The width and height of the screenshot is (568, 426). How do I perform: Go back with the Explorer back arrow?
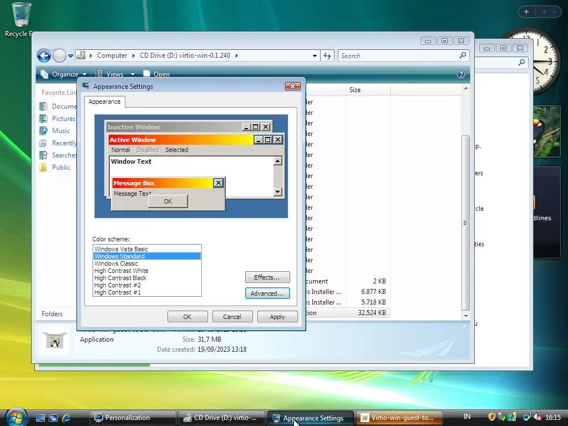click(44, 56)
